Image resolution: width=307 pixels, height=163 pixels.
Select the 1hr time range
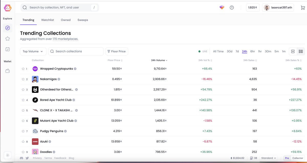pos(260,51)
